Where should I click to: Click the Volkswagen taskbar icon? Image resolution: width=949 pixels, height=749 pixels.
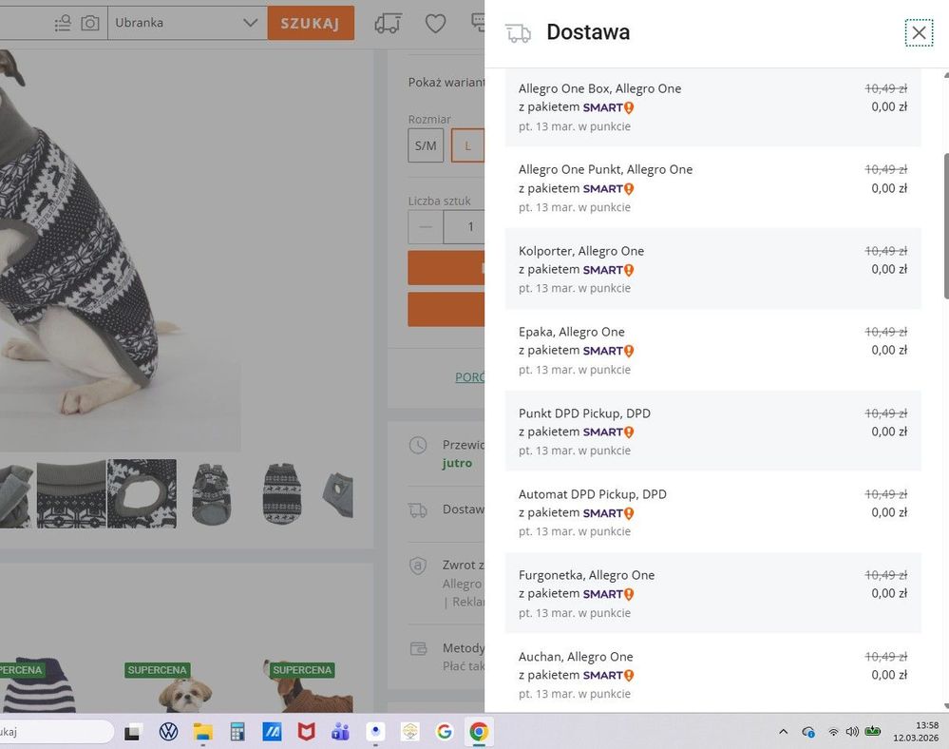click(x=168, y=732)
